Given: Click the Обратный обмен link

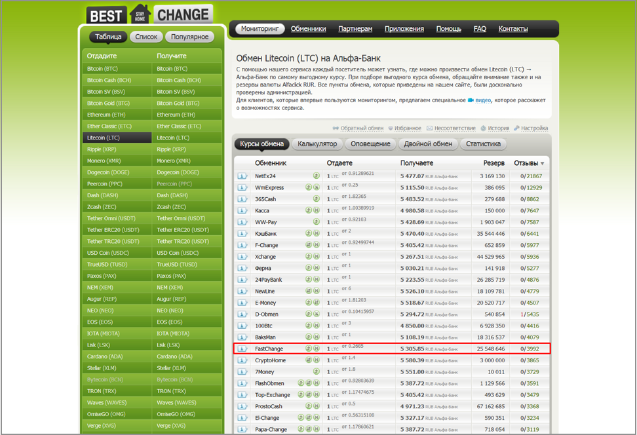Looking at the screenshot, I should (362, 128).
